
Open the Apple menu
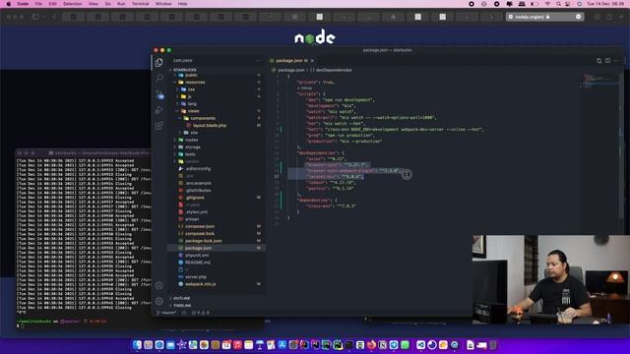[x=9, y=4]
